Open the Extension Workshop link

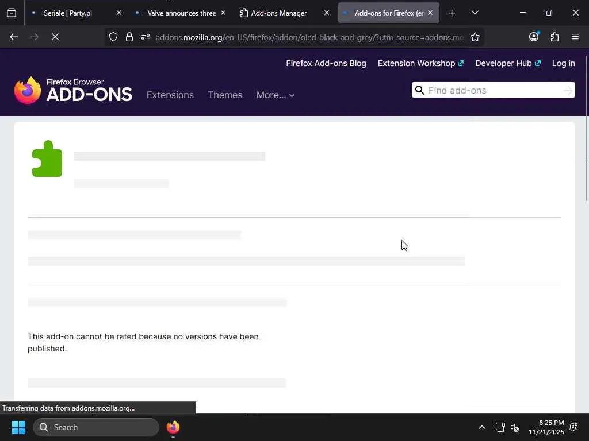[x=420, y=63]
